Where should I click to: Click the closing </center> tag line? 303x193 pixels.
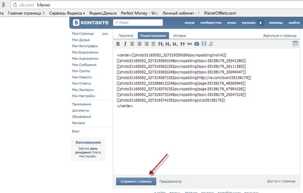[x=125, y=106]
